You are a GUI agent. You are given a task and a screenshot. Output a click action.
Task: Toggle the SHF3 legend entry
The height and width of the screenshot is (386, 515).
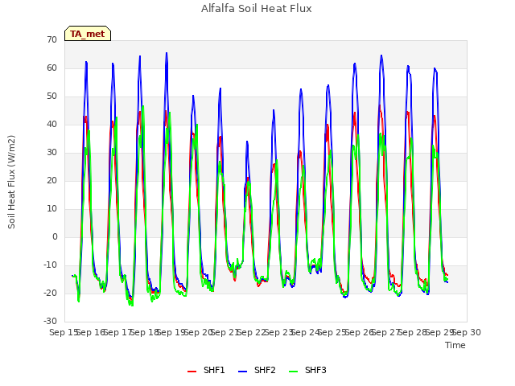(x=307, y=370)
